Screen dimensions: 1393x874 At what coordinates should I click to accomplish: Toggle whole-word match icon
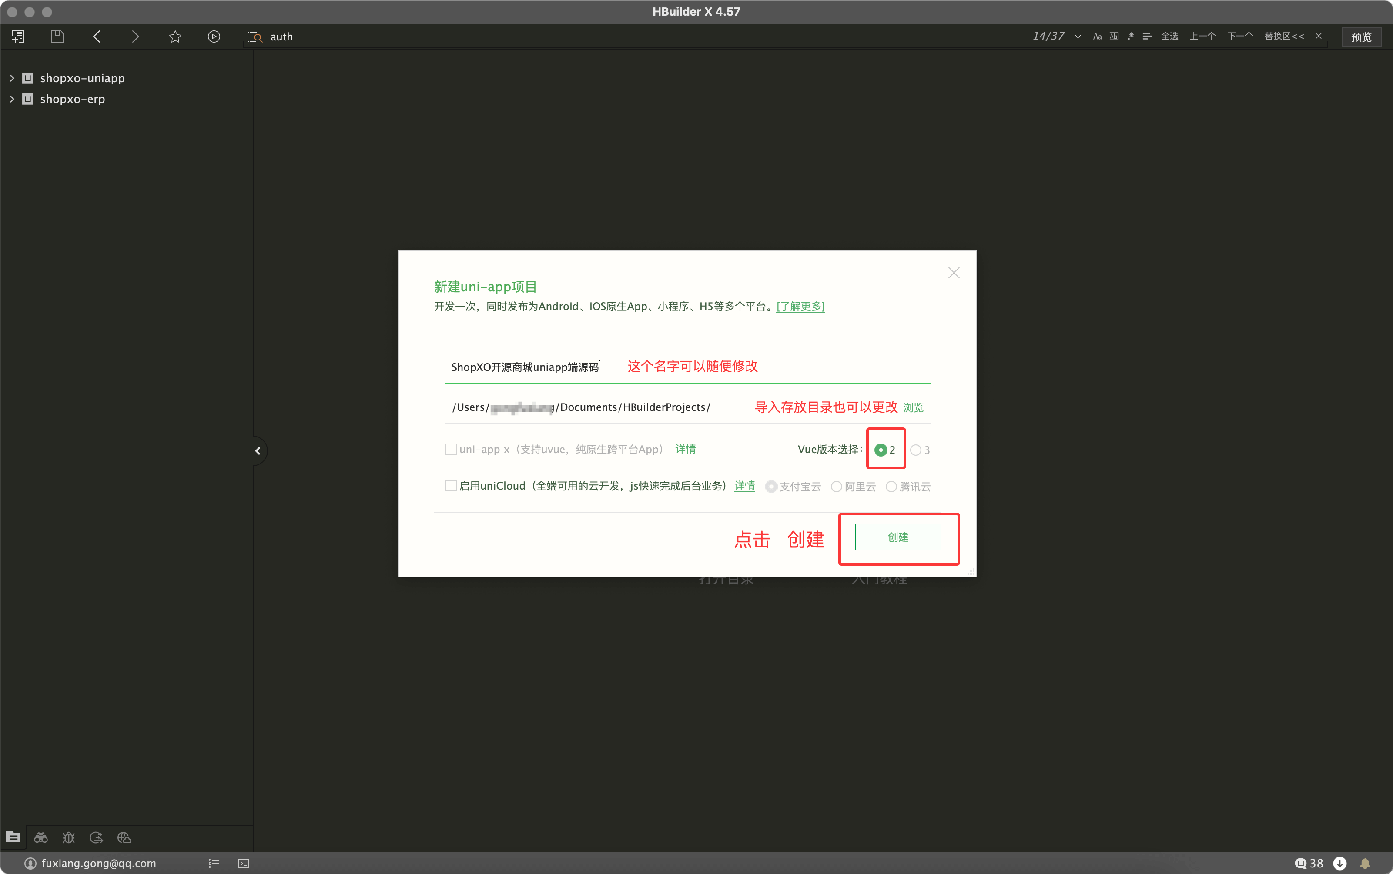click(1114, 37)
